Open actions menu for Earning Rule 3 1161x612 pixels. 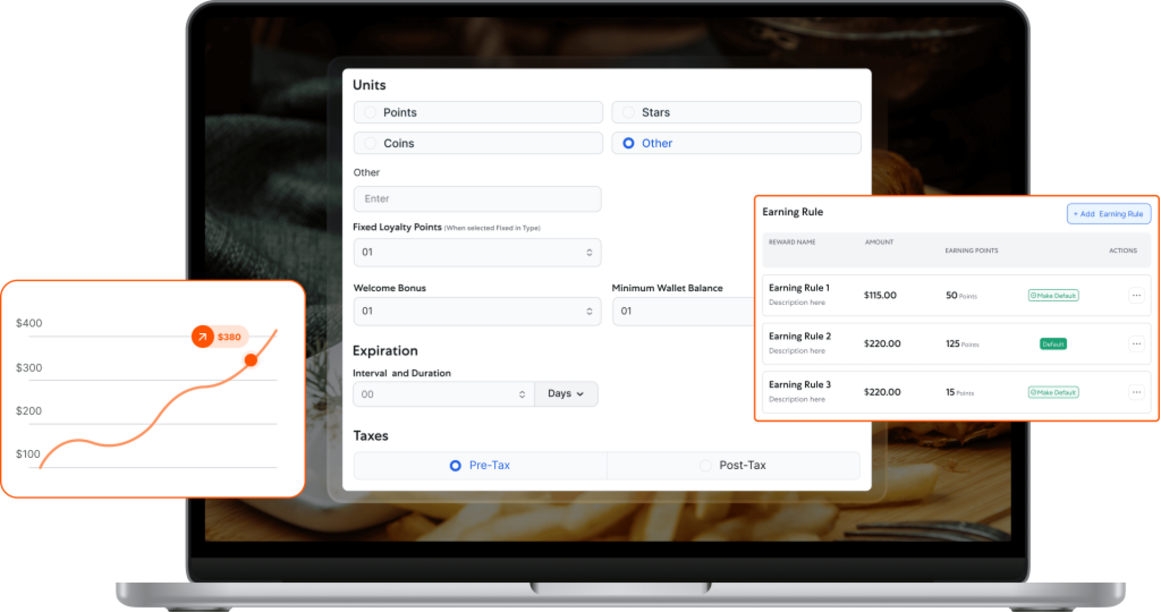coord(1136,392)
